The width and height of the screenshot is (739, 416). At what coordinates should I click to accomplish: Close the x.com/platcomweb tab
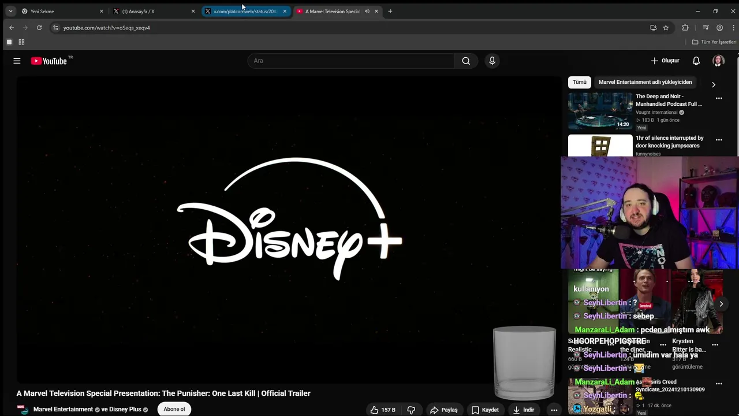285,11
